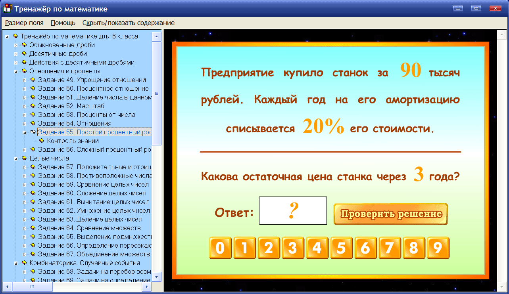509x294 pixels.
Task: Click the book icon beside Контроль знаний
Action: [41, 141]
